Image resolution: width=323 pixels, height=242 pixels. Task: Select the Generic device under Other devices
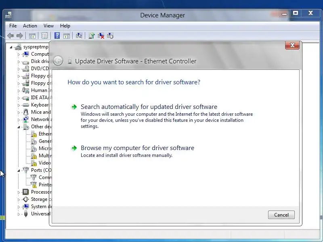(42, 141)
